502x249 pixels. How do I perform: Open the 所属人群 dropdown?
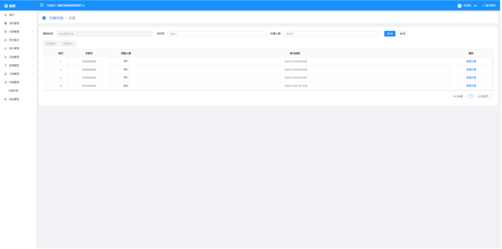(x=332, y=34)
